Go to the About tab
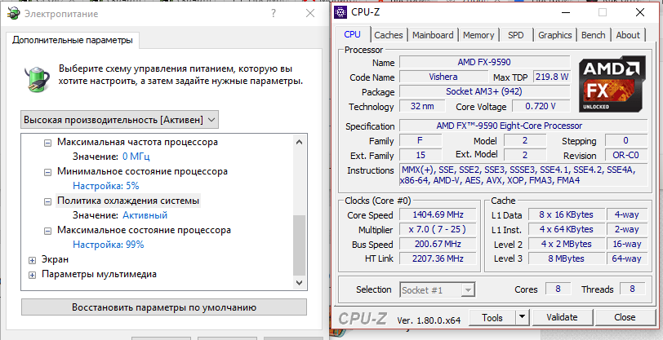Viewport: 663px width, 340px height. [x=628, y=35]
